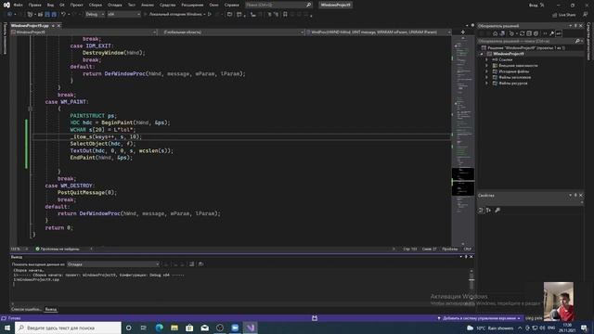Screen dimensions: 594x334
Task: Click the Save All toolbar icon
Action: tap(54, 15)
